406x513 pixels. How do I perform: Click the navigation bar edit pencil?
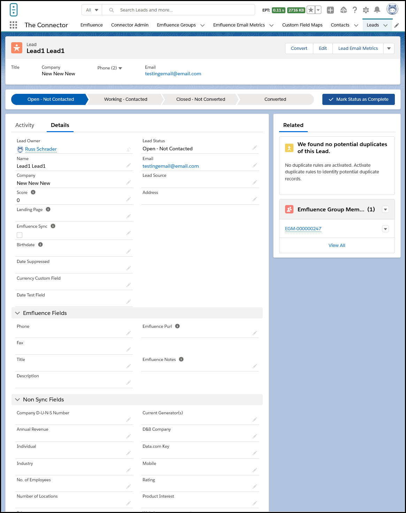(397, 25)
